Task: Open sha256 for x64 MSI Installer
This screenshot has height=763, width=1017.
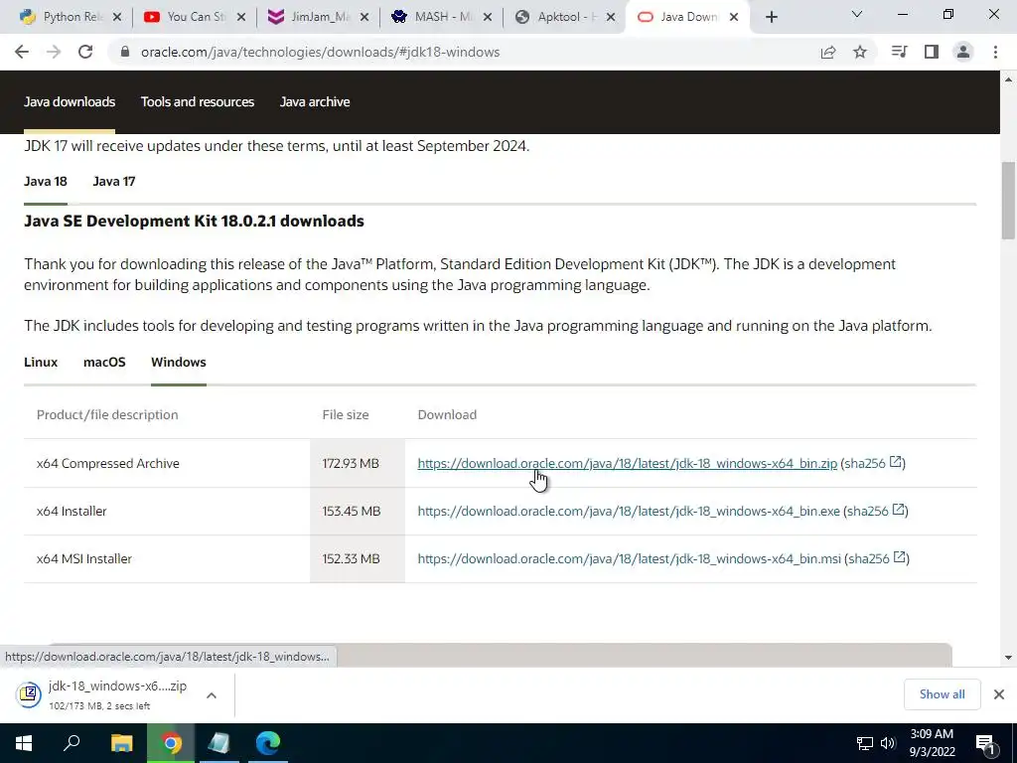Action: [877, 558]
